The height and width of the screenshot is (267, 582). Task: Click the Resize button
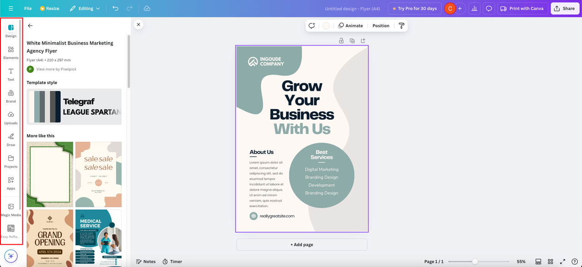49,9
